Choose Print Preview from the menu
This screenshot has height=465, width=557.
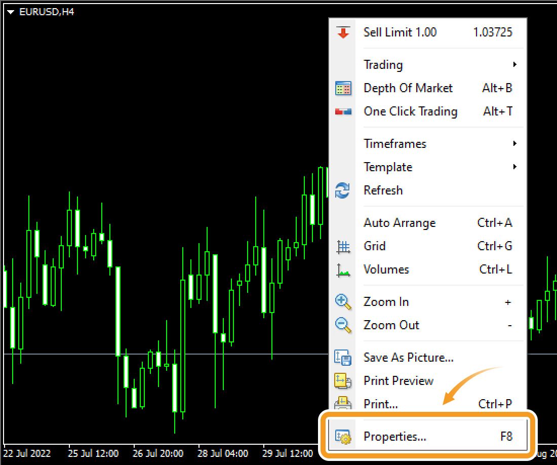pyautogui.click(x=399, y=380)
